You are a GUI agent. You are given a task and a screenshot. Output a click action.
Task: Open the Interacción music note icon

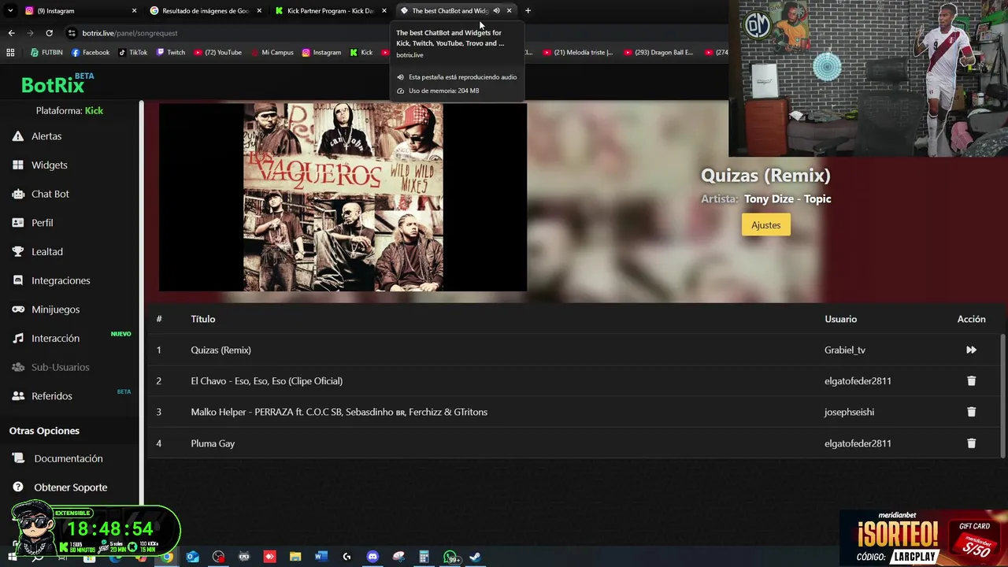[18, 339]
